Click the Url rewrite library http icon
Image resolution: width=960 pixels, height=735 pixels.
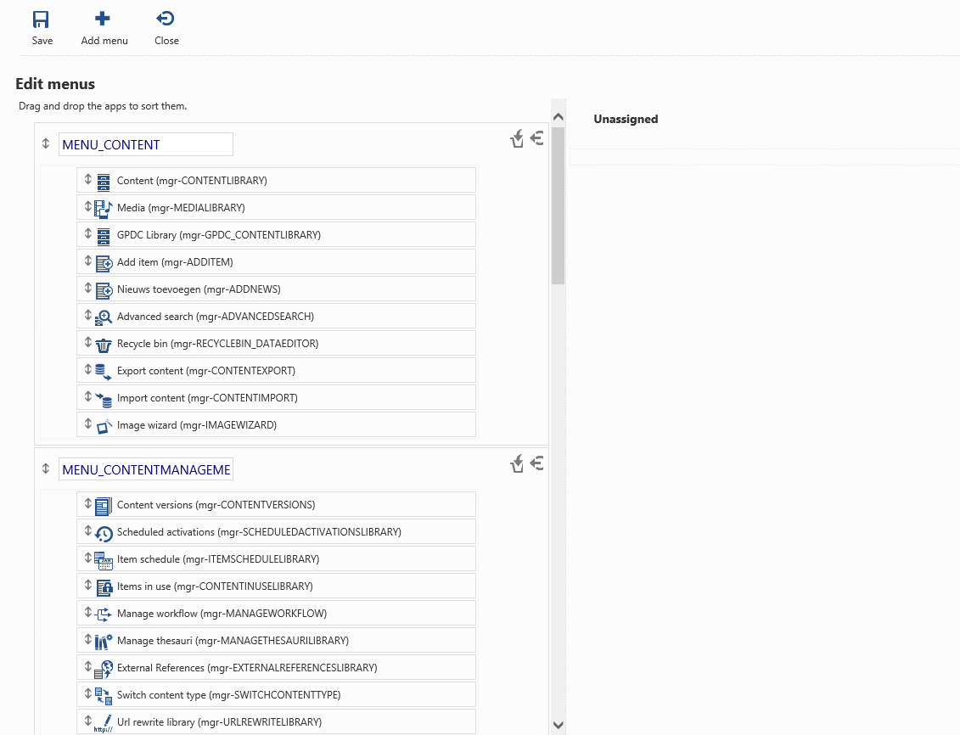coord(104,723)
